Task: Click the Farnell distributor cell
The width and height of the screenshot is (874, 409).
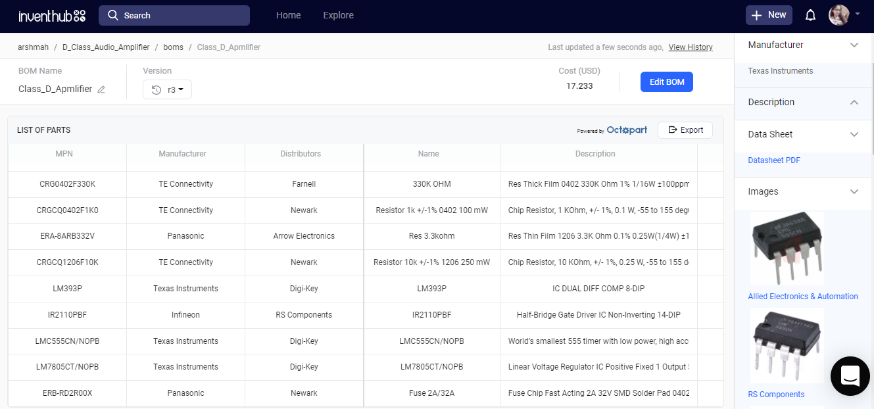Action: 304,184
